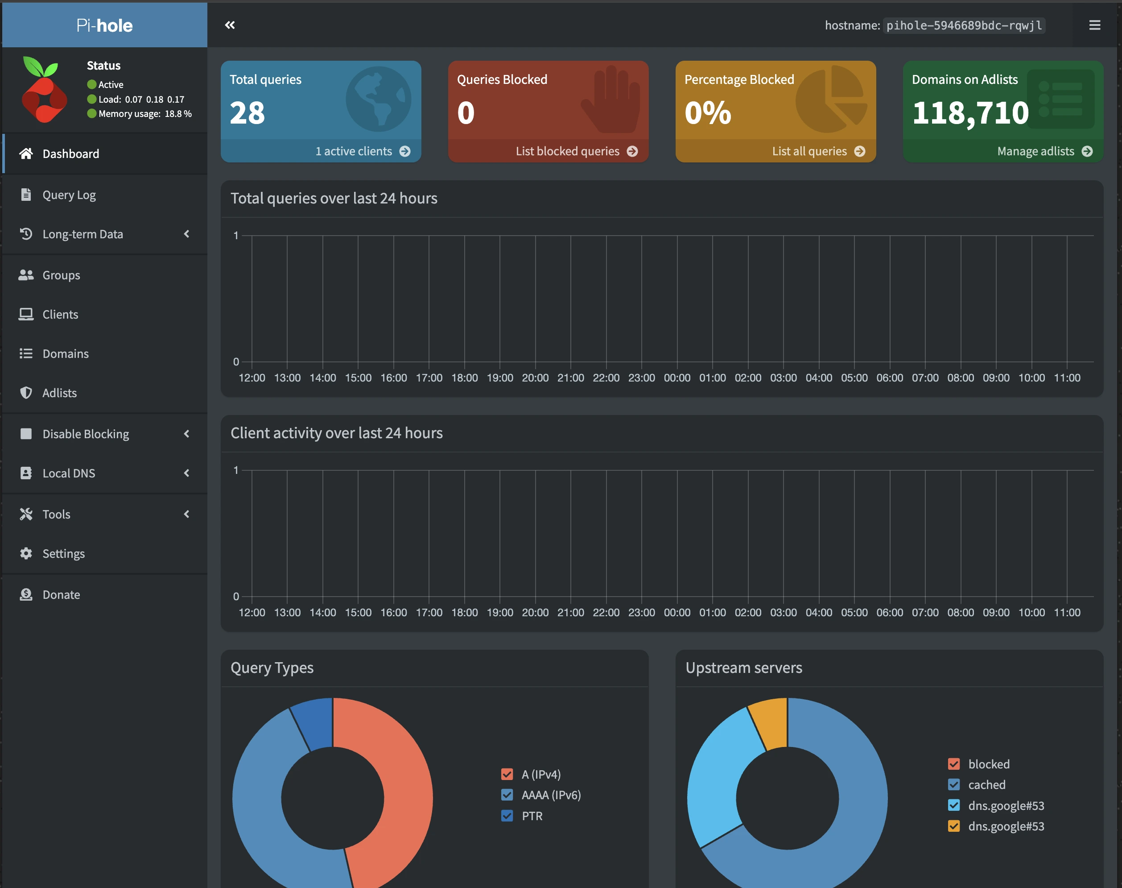
Task: Collapse the sidebar with double-arrow button
Action: pyautogui.click(x=231, y=25)
